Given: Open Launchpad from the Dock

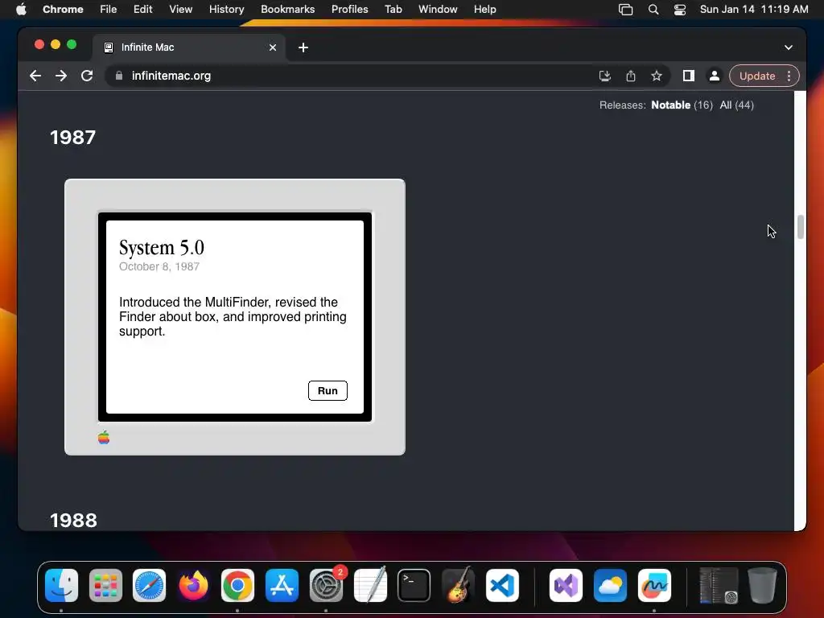Looking at the screenshot, I should tap(105, 585).
